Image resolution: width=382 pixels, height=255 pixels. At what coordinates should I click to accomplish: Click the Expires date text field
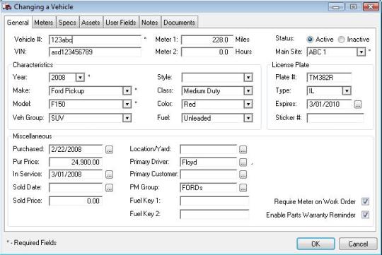(x=329, y=105)
